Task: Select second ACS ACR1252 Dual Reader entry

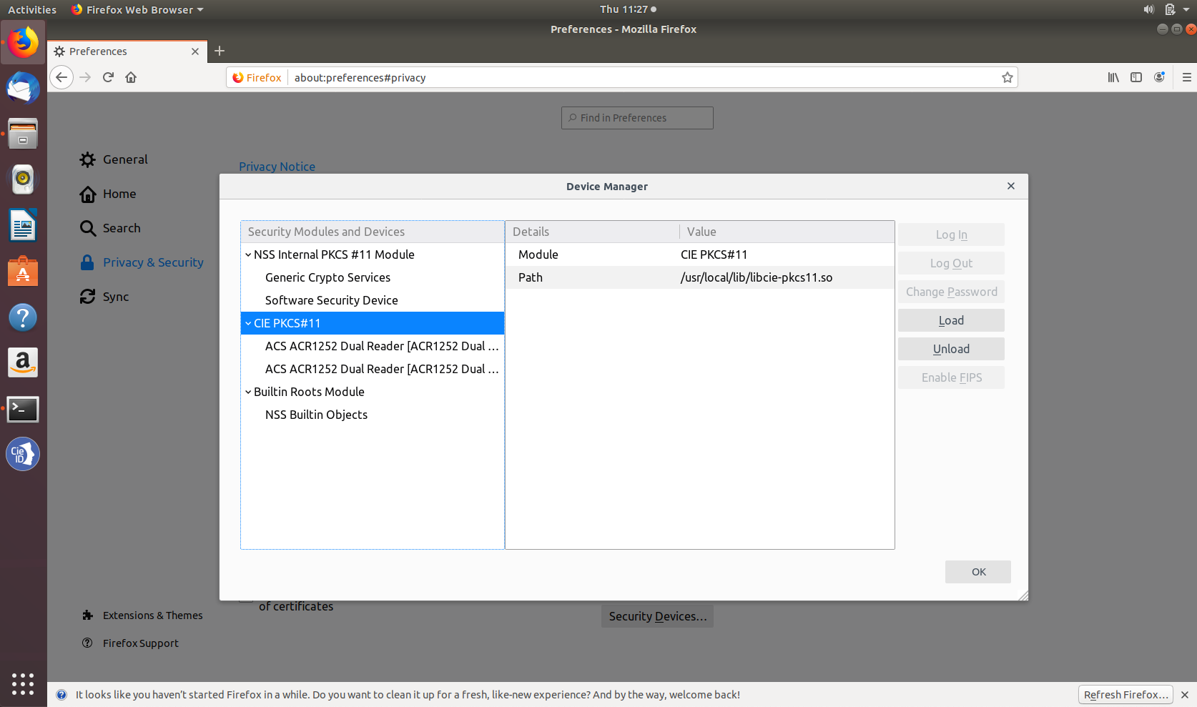Action: click(x=373, y=369)
